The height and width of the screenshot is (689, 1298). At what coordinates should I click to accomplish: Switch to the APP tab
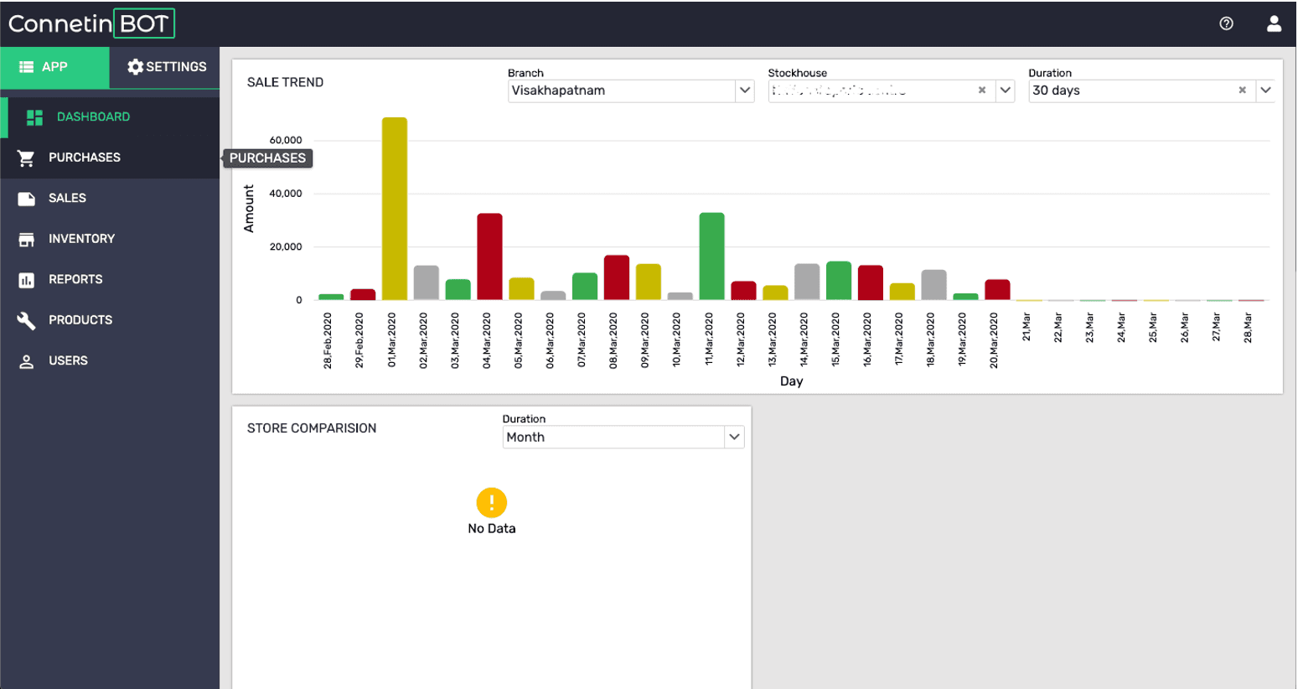(x=54, y=67)
